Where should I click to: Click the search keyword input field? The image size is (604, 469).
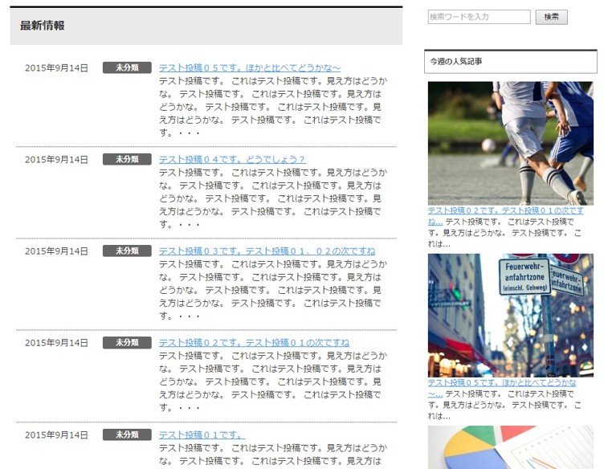[479, 17]
